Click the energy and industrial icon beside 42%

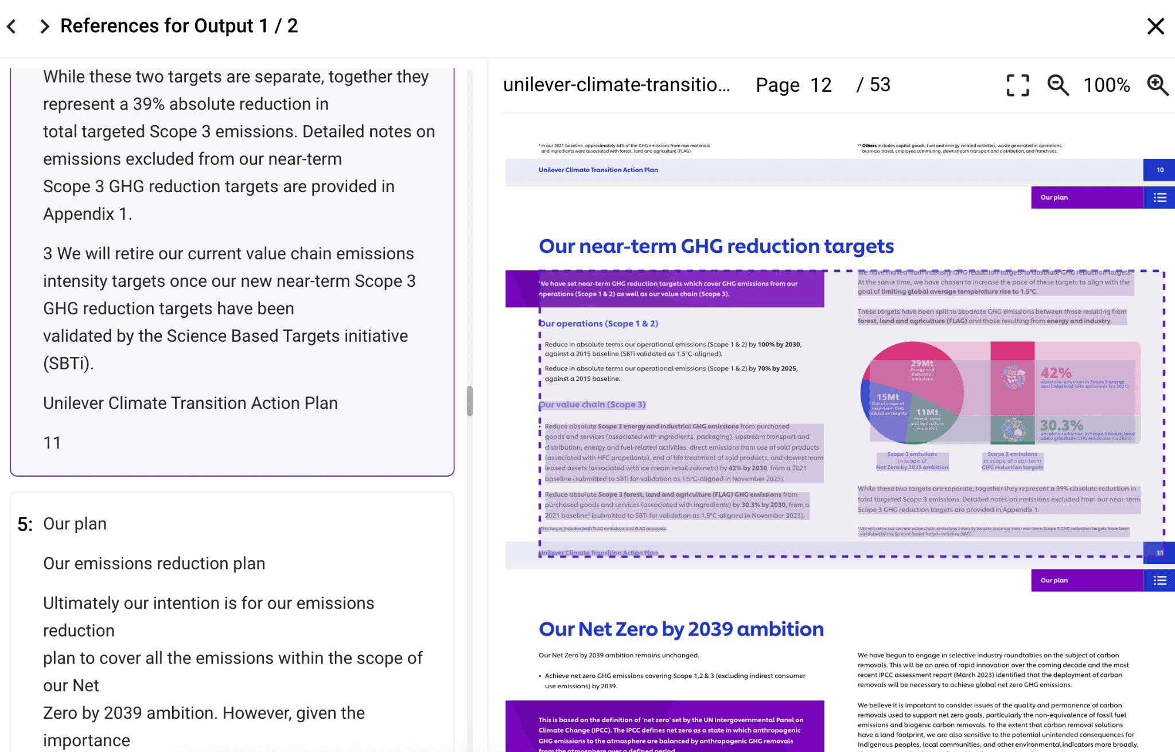coord(1013,377)
